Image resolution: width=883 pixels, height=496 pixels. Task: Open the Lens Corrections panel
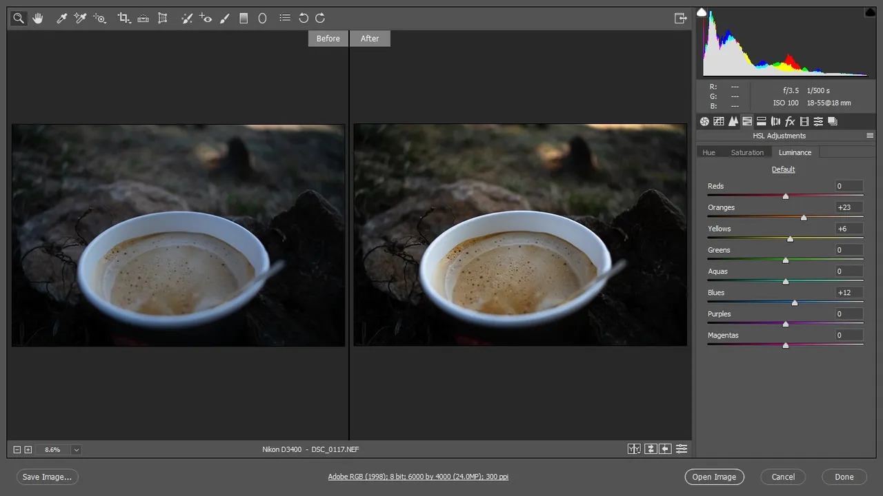pyautogui.click(x=775, y=121)
